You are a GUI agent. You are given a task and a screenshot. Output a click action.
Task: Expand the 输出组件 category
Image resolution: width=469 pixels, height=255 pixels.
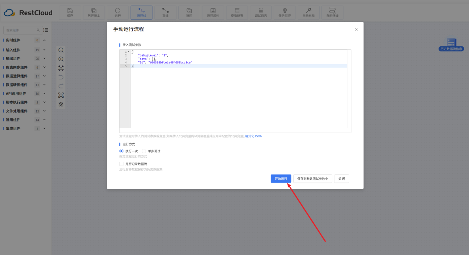click(44, 59)
